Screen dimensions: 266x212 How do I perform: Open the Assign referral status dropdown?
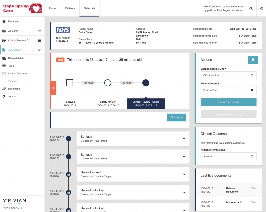click(228, 156)
